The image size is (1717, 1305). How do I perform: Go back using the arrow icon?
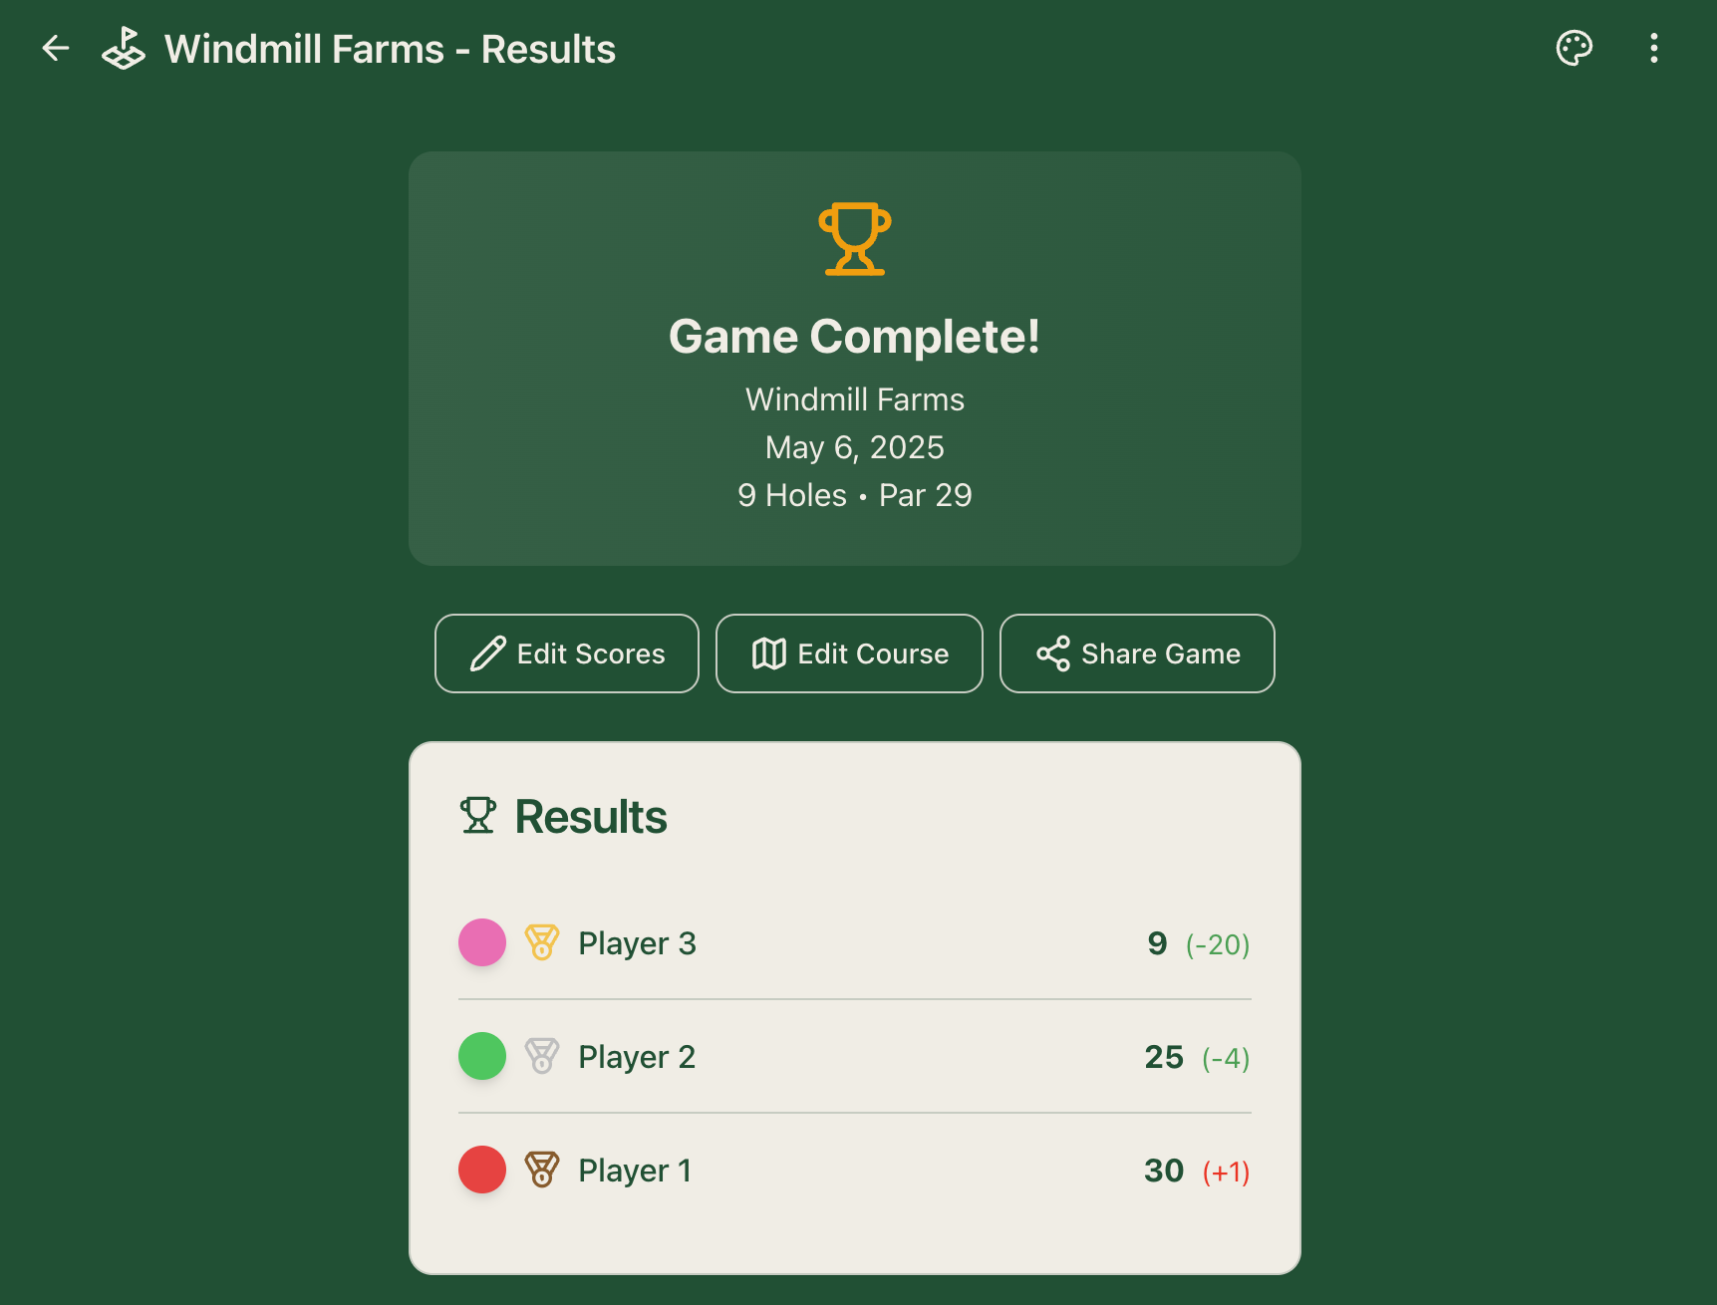[56, 48]
